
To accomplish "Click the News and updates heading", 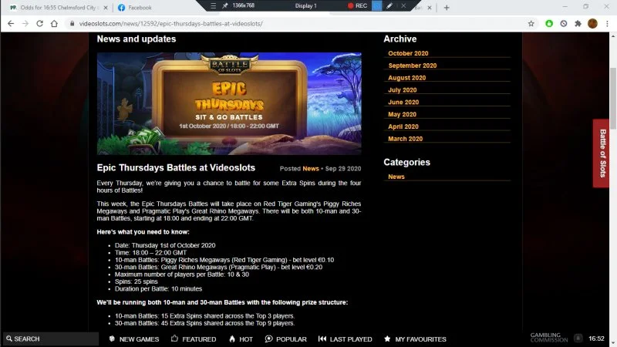I will 137,39.
